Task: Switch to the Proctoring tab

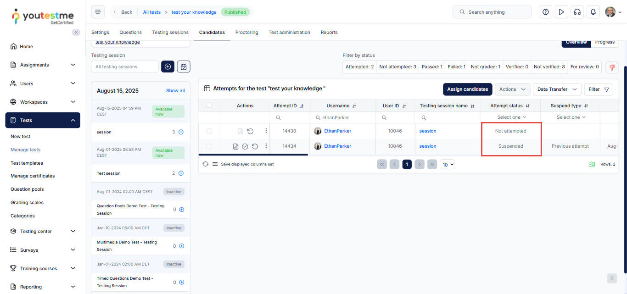Action: (x=246, y=33)
